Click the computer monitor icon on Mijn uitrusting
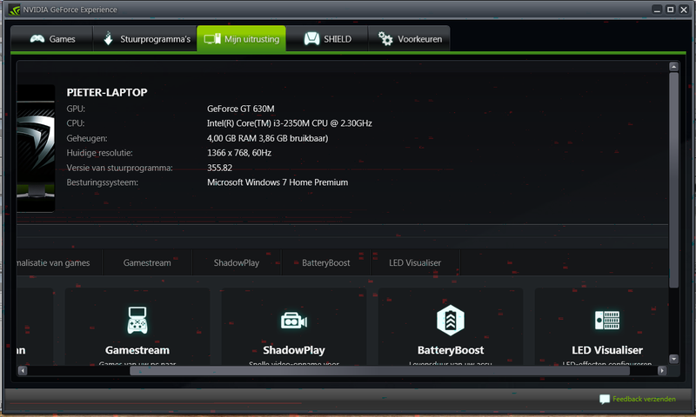Screen dimensions: 696x417 pyautogui.click(x=212, y=39)
